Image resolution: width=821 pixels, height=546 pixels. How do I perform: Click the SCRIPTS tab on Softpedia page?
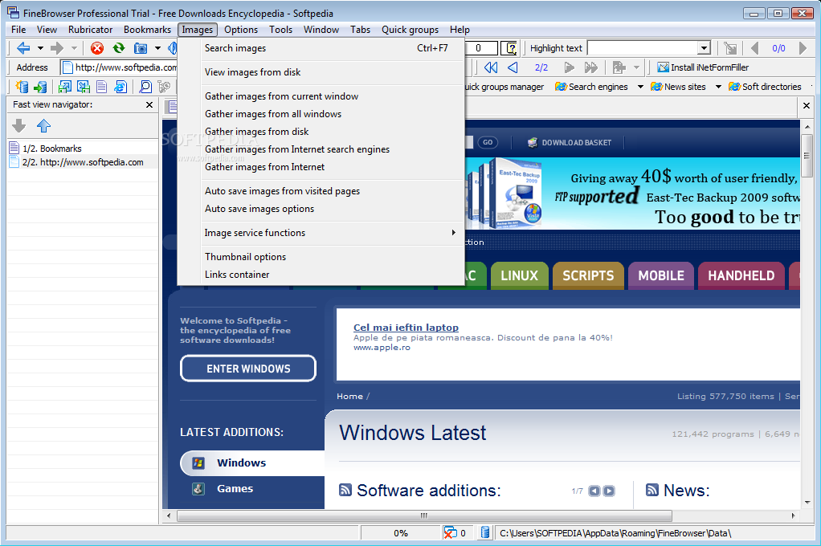tap(588, 276)
